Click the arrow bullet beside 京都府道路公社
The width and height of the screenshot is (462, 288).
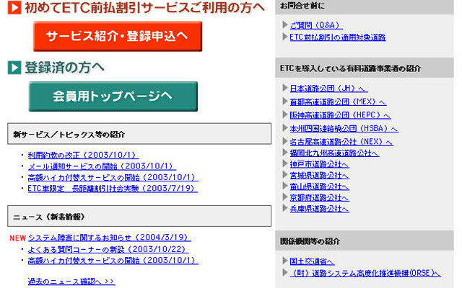(284, 197)
